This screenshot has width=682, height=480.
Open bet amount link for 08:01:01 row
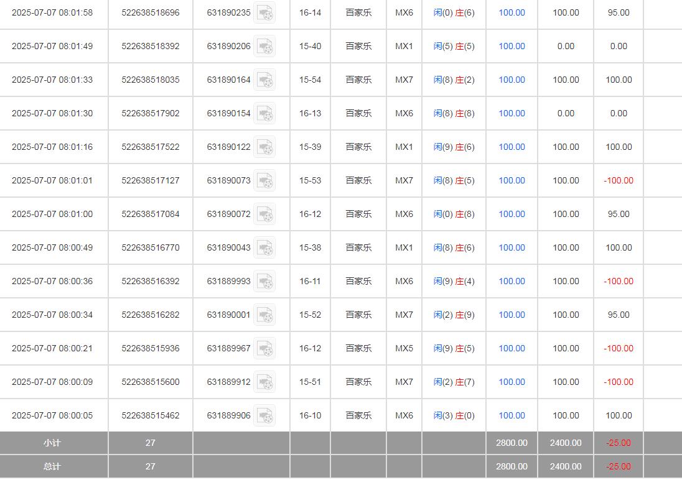click(511, 180)
